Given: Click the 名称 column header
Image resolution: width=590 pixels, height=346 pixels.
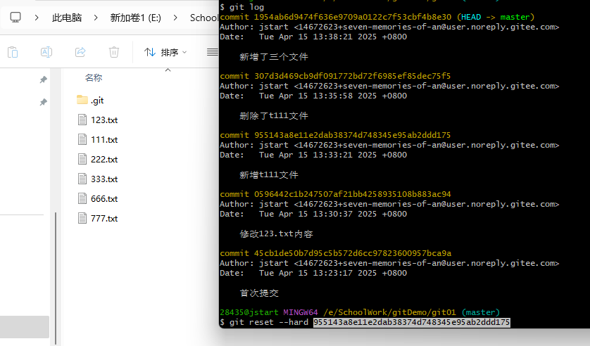Looking at the screenshot, I should coord(94,78).
